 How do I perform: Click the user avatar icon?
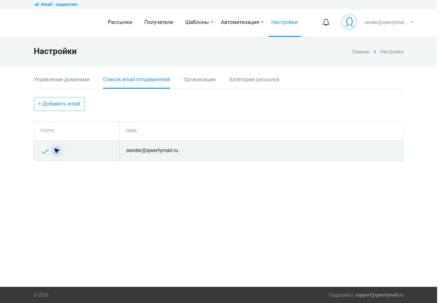pyautogui.click(x=349, y=22)
